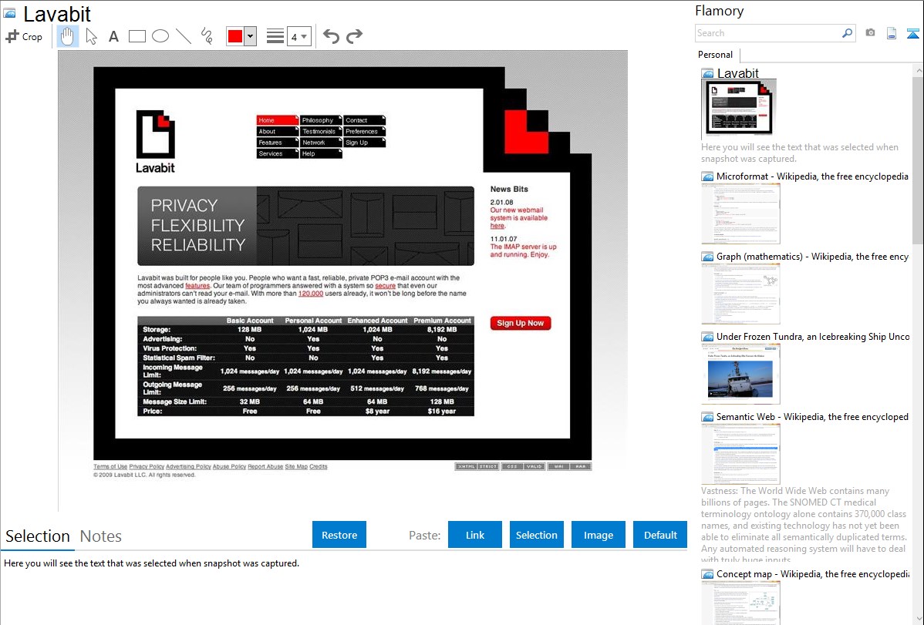Click the magnifier search icon
The height and width of the screenshot is (625, 924).
tap(847, 33)
